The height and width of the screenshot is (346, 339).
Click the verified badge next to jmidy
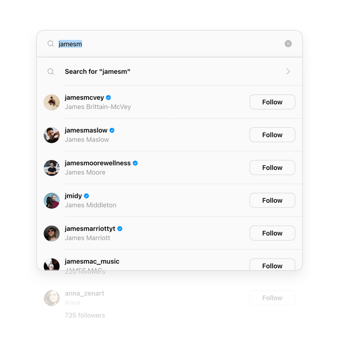(x=86, y=195)
